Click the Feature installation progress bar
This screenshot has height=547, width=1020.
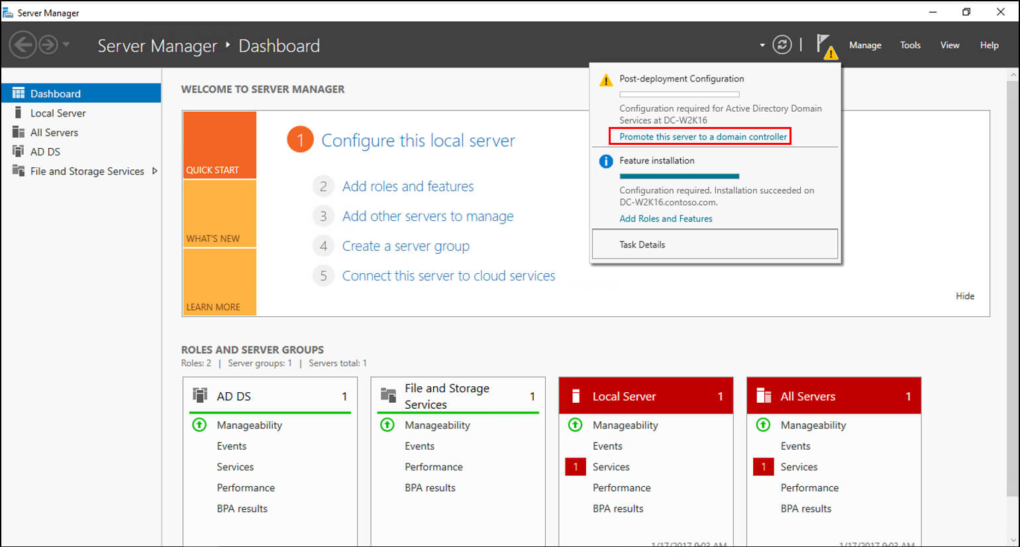pos(679,177)
